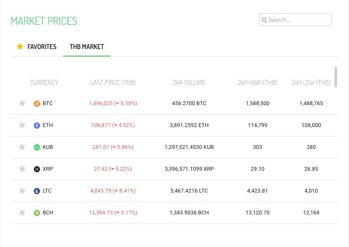349x247 pixels.
Task: Sort by Last Price (THB) column header
Action: 113,82
